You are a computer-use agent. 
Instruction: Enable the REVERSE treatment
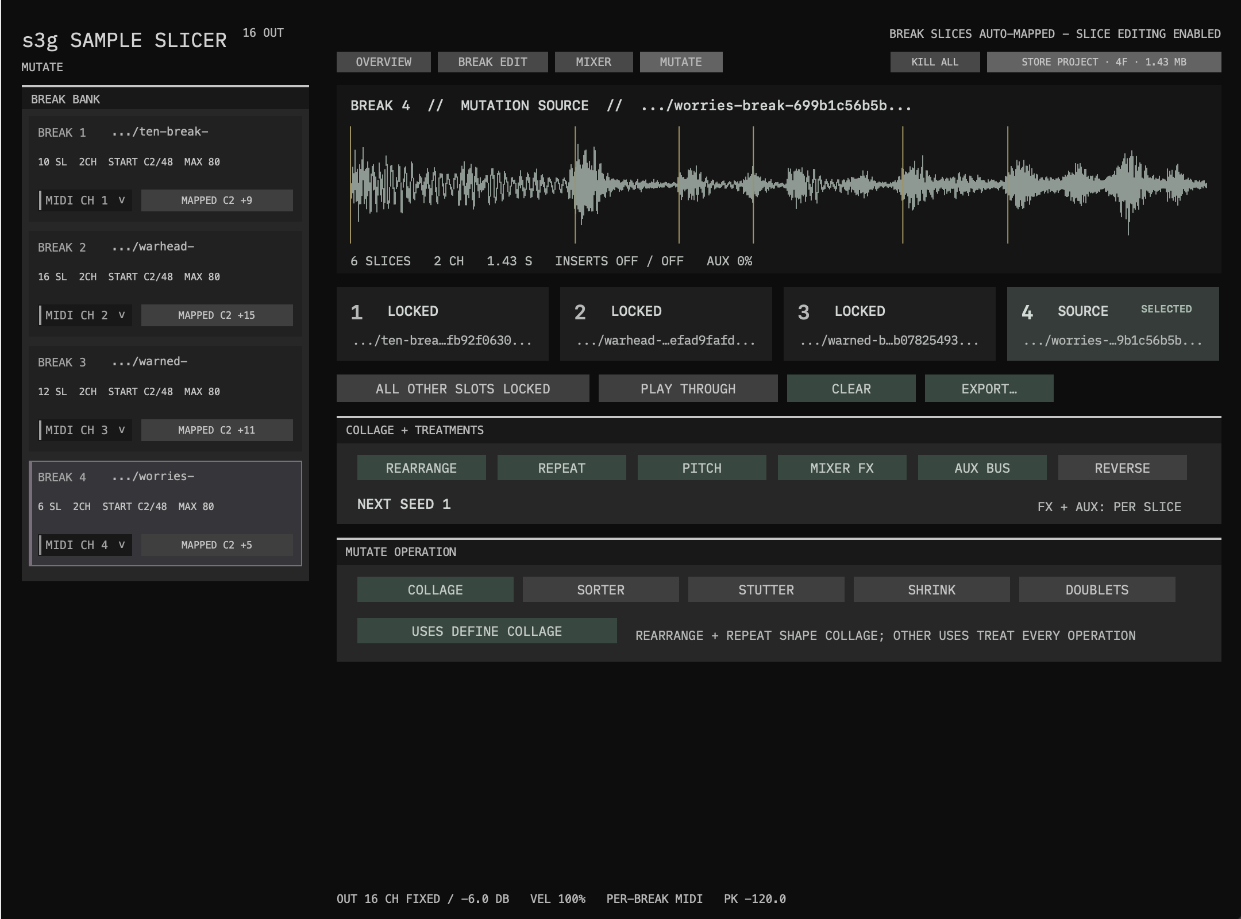coord(1122,468)
